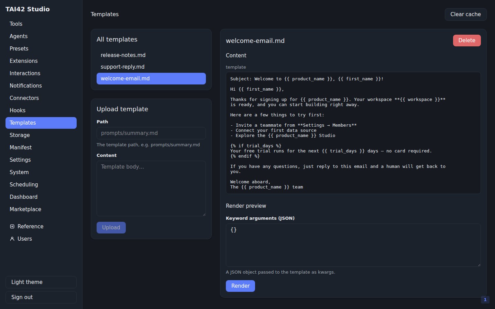Go to the System page

[41, 172]
